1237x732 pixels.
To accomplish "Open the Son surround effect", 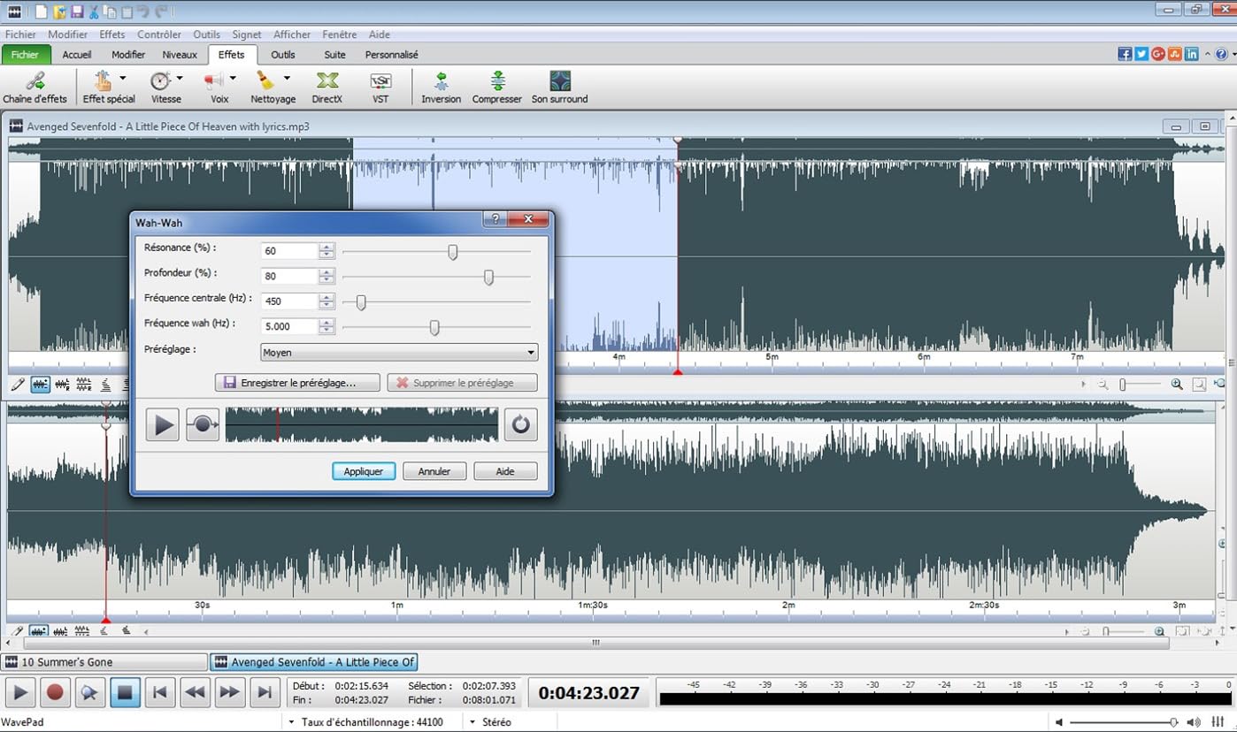I will [x=559, y=88].
